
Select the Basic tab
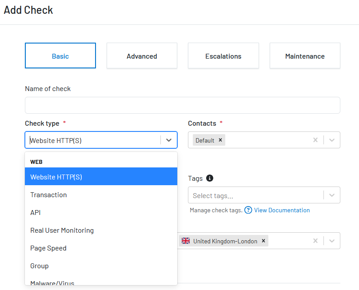click(x=60, y=56)
